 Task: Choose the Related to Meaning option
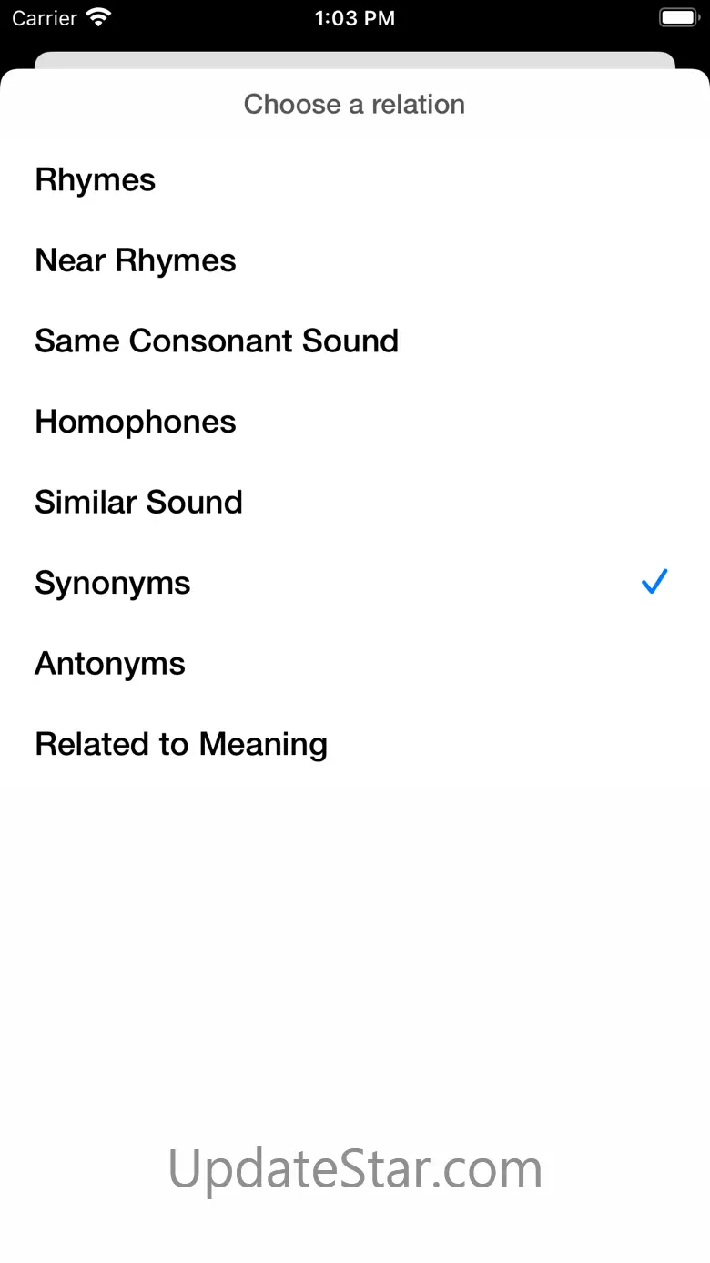181,745
